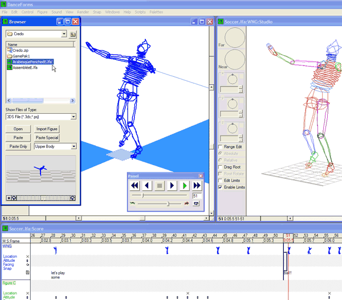Step back one frame in Panel
This screenshot has height=300, width=342.
pos(147,186)
